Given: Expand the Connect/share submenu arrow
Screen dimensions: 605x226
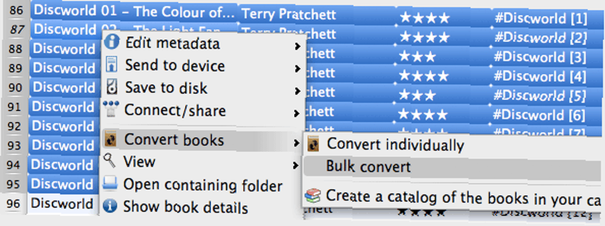Looking at the screenshot, I should pos(296,113).
